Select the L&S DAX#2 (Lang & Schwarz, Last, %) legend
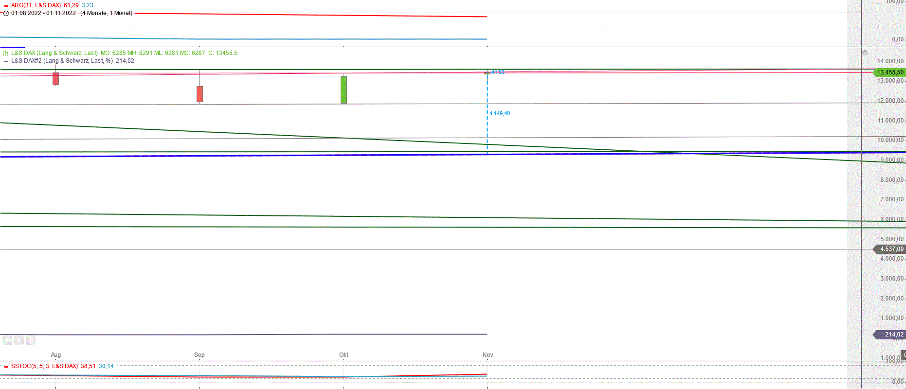The image size is (906, 389). 62,61
